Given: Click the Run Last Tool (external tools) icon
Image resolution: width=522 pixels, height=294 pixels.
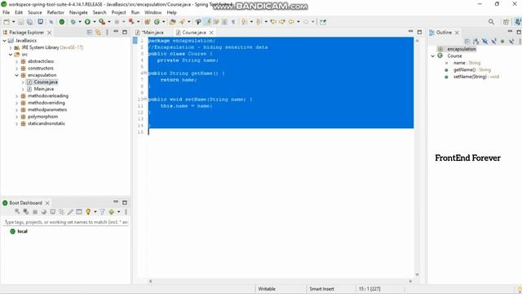Looking at the screenshot, I should click(x=102, y=22).
